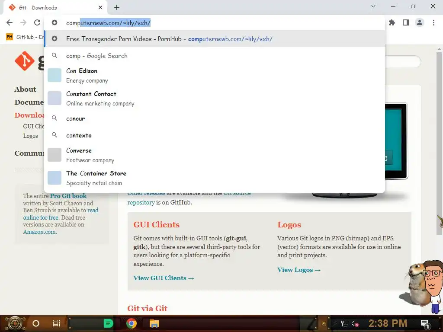Choose the Constant Contact suggestion
Viewport: 443px width, 332px height.
pos(215,98)
